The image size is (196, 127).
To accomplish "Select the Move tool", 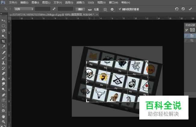I will tap(3, 21).
